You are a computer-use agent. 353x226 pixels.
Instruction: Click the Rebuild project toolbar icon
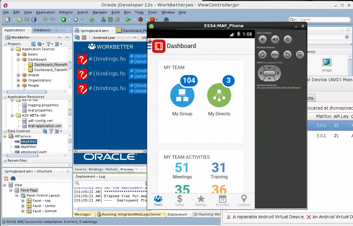[110, 20]
